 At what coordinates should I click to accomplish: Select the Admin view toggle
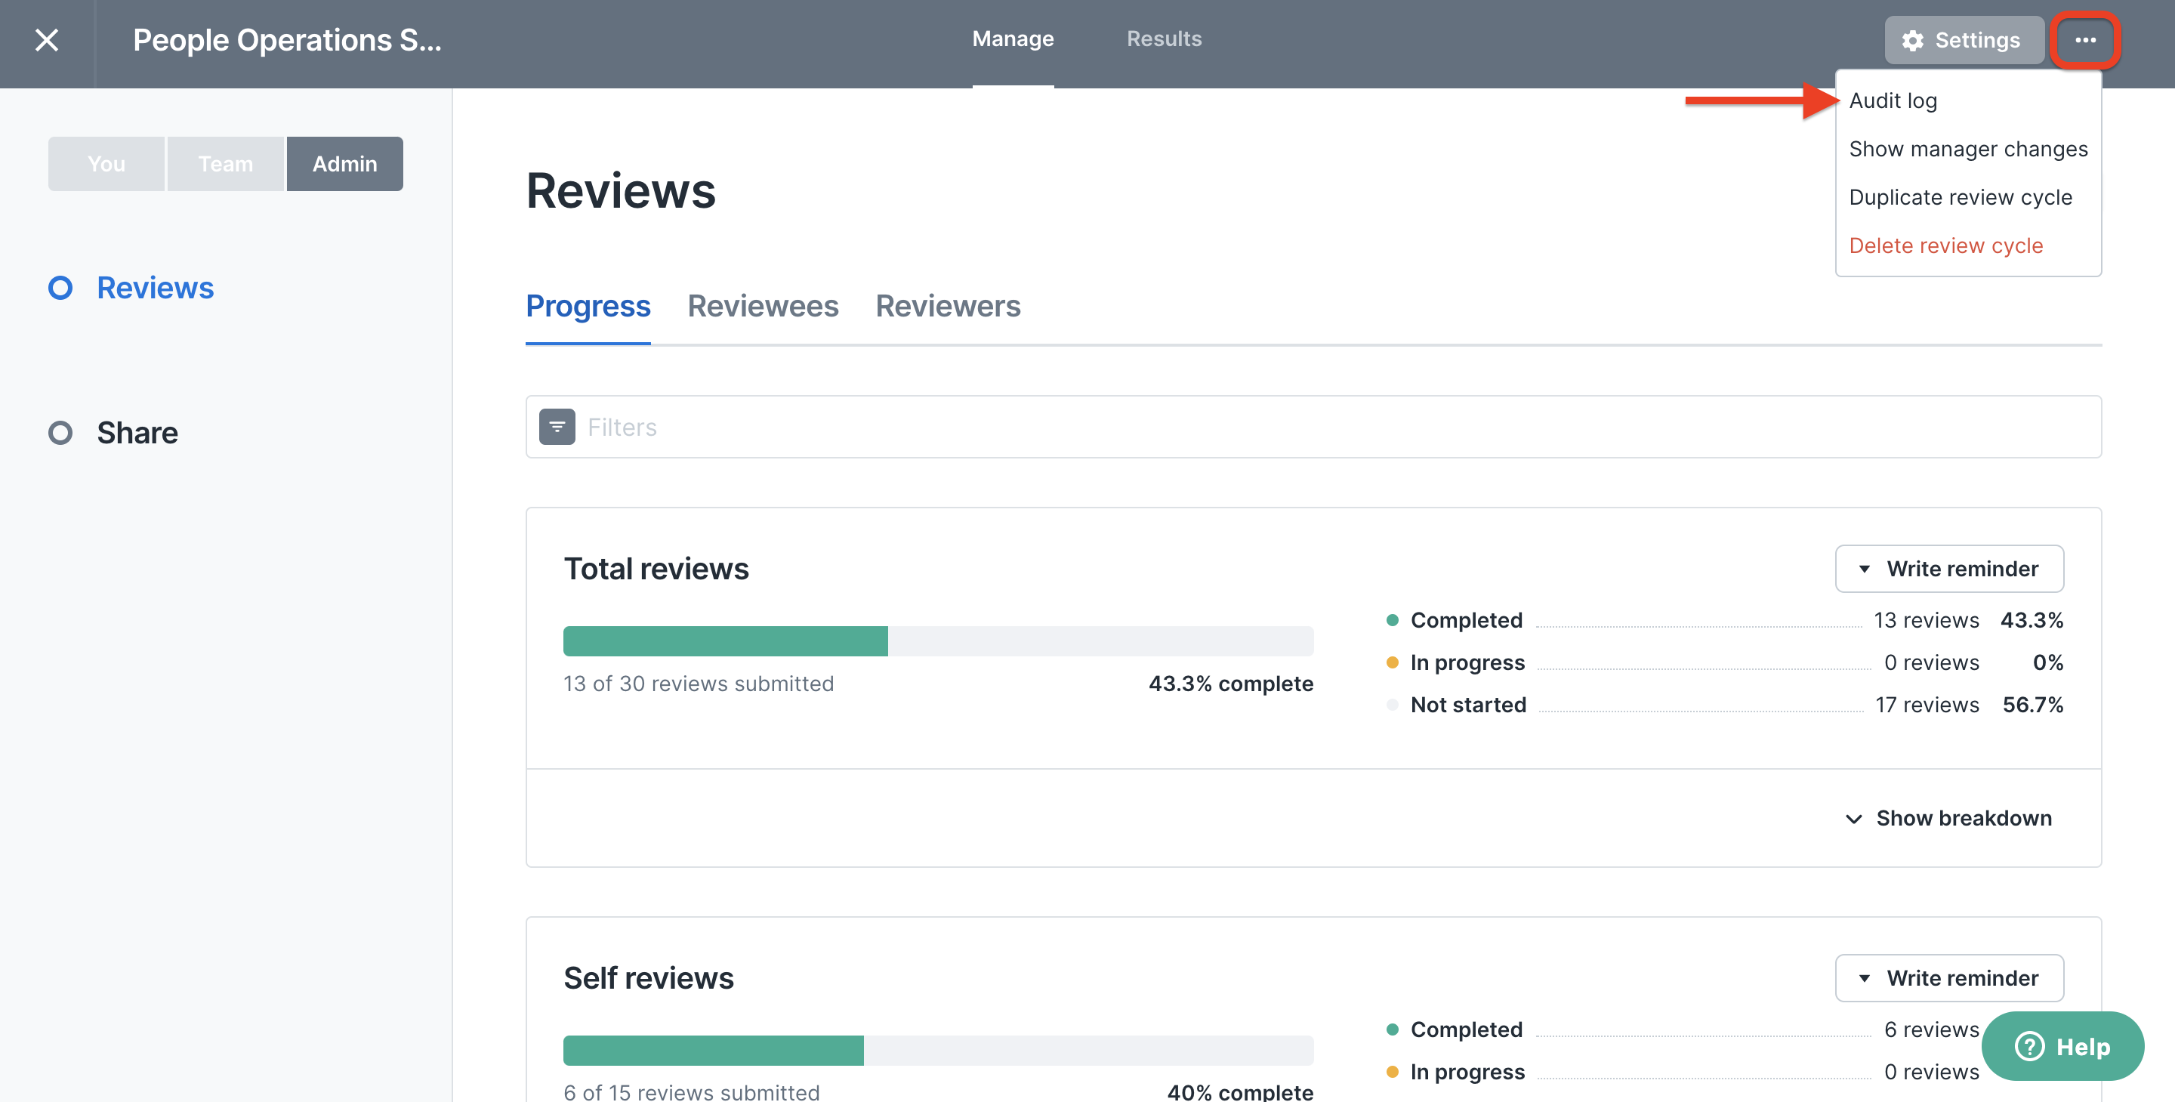[x=344, y=163]
